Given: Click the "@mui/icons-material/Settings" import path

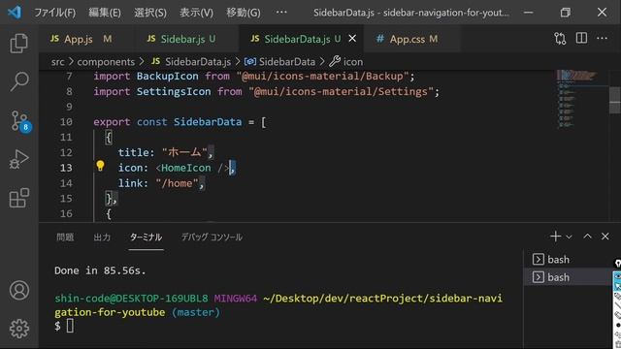Looking at the screenshot, I should (341, 91).
